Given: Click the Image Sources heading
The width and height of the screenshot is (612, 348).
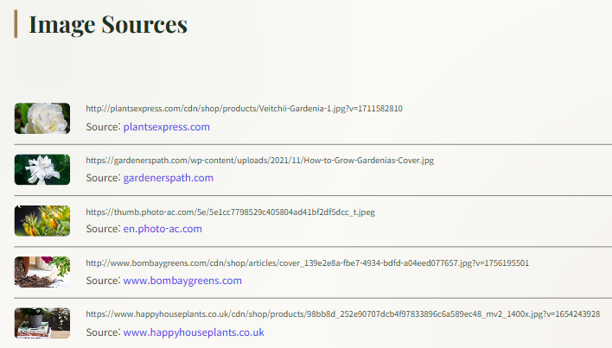Looking at the screenshot, I should point(108,24).
